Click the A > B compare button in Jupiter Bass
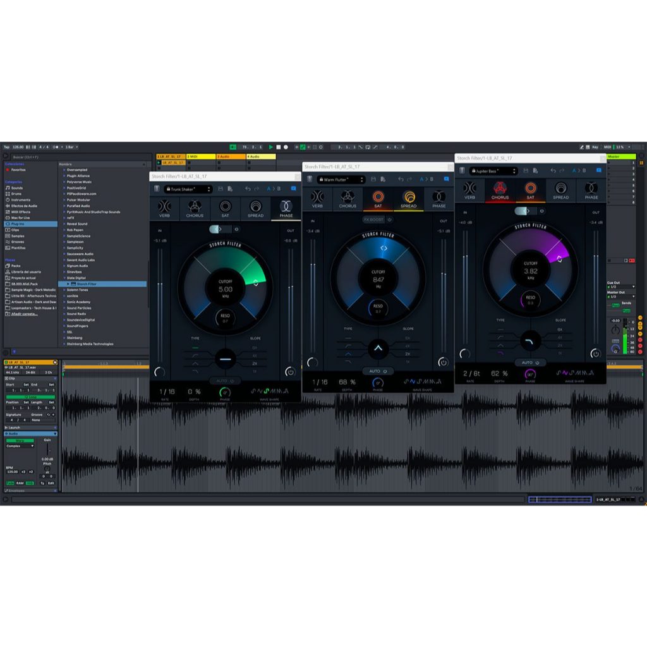 click(579, 171)
